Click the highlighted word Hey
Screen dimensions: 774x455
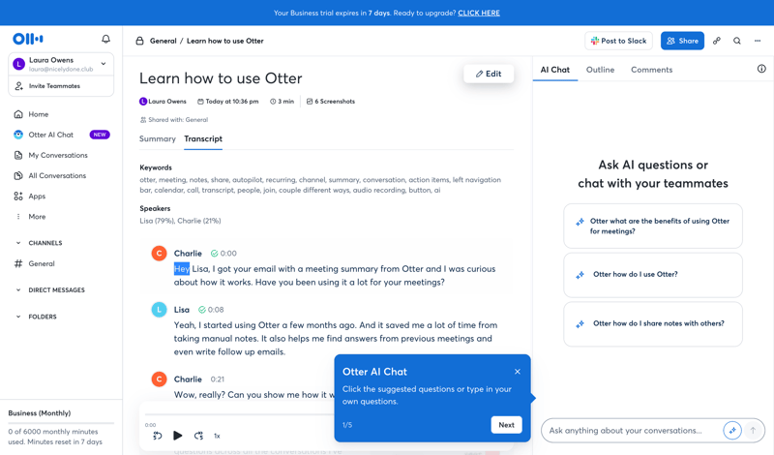[182, 269]
